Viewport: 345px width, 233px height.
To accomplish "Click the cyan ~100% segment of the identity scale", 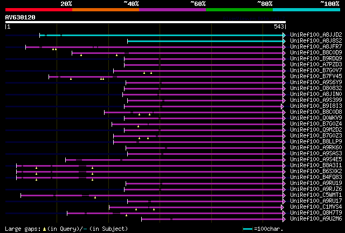I will pyautogui.click(x=306, y=10).
